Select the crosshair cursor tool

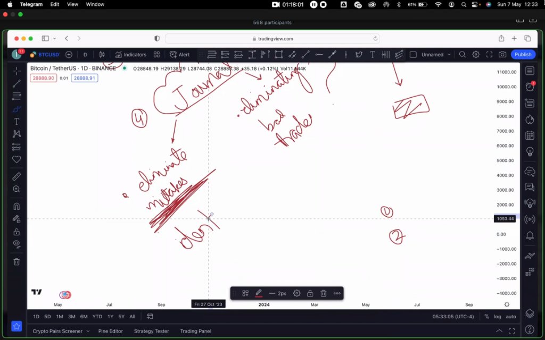pos(16,71)
